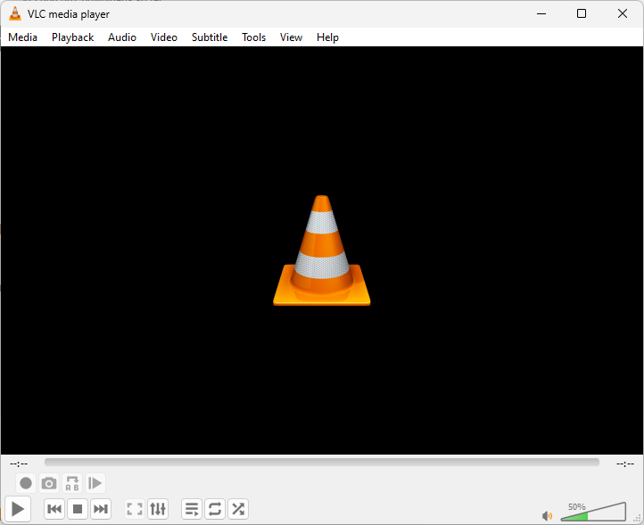Click the seek bar timeline
Image resolution: width=644 pixels, height=525 pixels.
click(321, 463)
